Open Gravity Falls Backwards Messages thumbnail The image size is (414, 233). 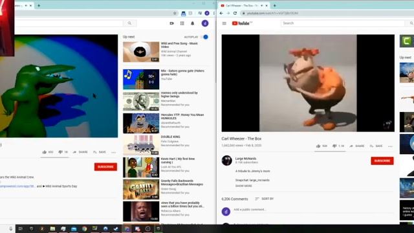coord(141,190)
